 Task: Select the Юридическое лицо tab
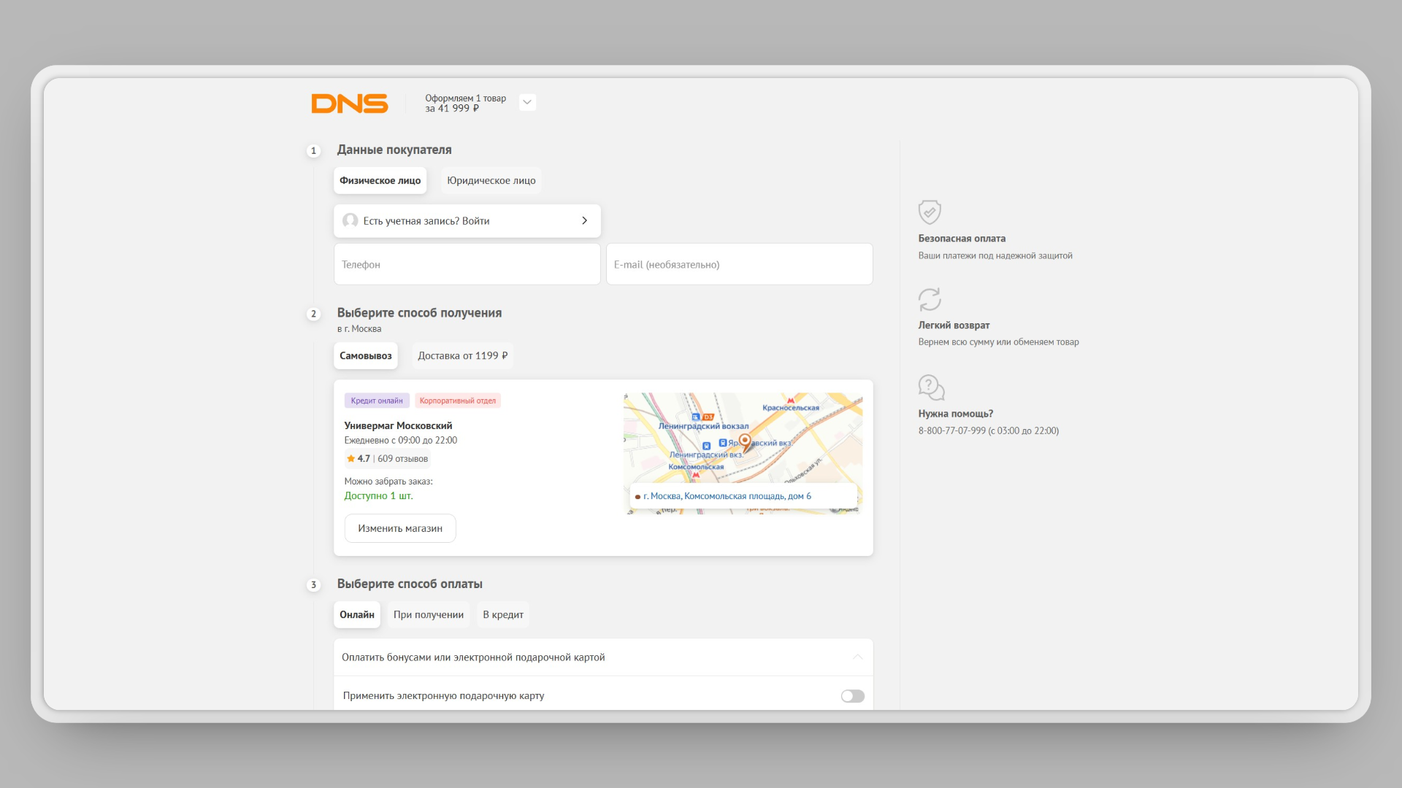click(491, 181)
